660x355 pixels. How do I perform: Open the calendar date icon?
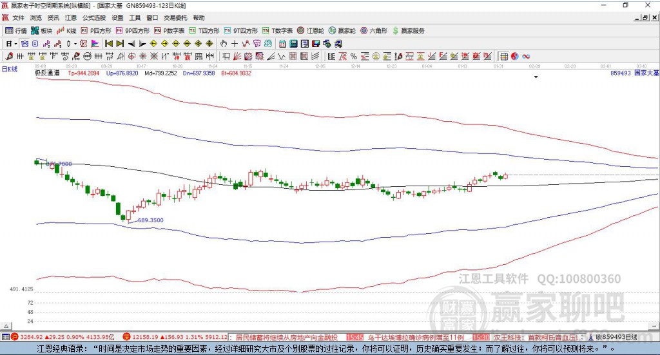282,44
